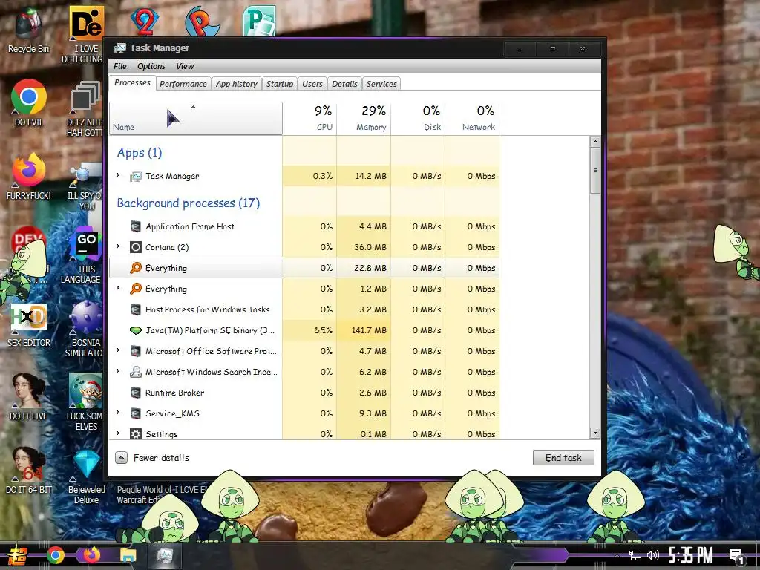
Task: Click the Start button on taskbar
Action: click(x=18, y=555)
